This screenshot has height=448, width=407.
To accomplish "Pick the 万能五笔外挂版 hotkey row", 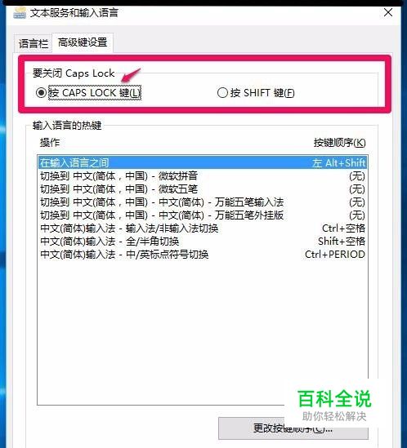I will coord(203,215).
